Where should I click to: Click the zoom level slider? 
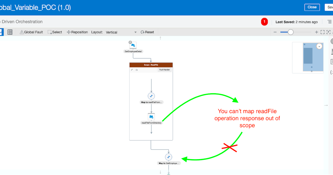[291, 32]
